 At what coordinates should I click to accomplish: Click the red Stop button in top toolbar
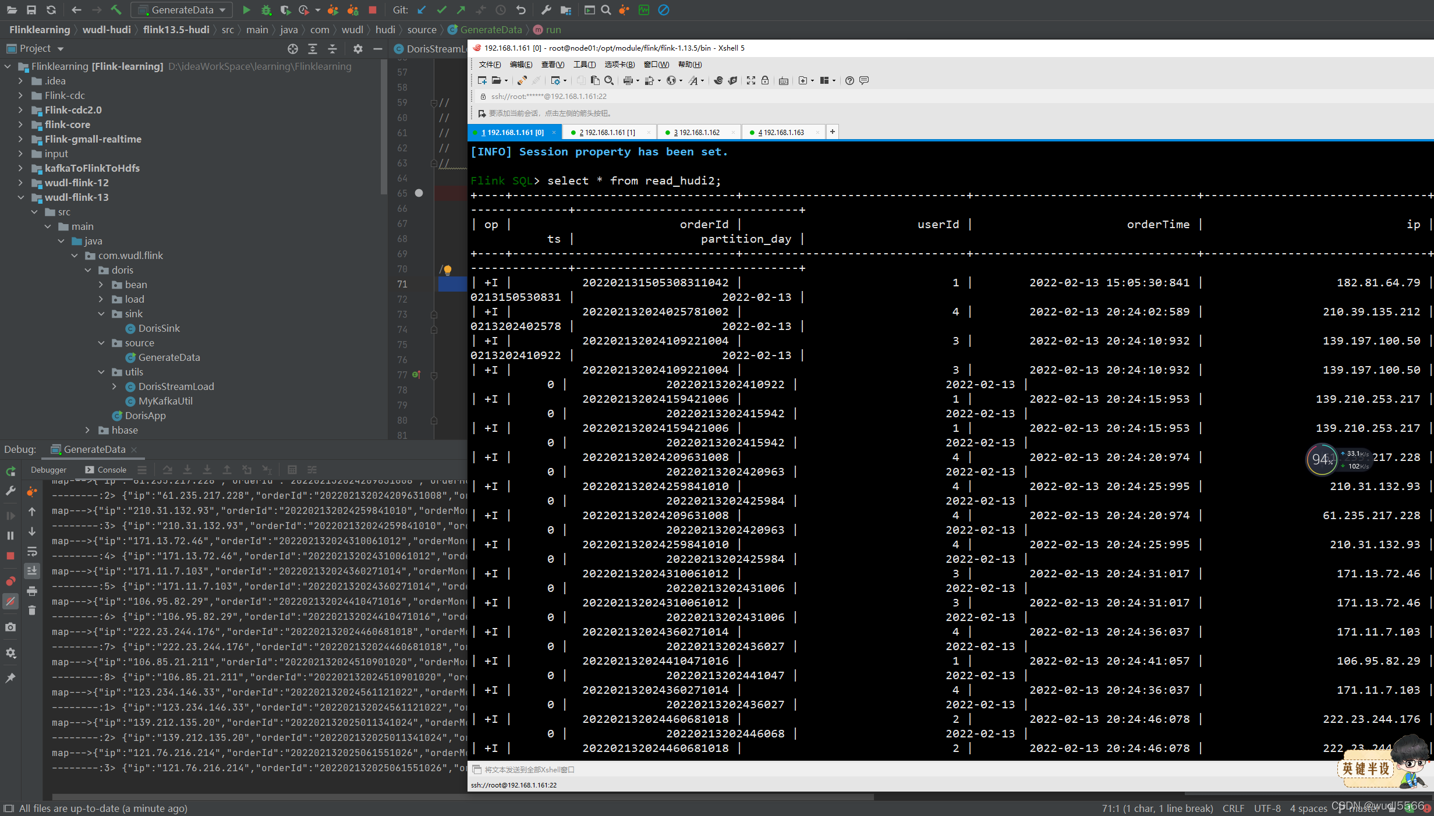(x=373, y=10)
